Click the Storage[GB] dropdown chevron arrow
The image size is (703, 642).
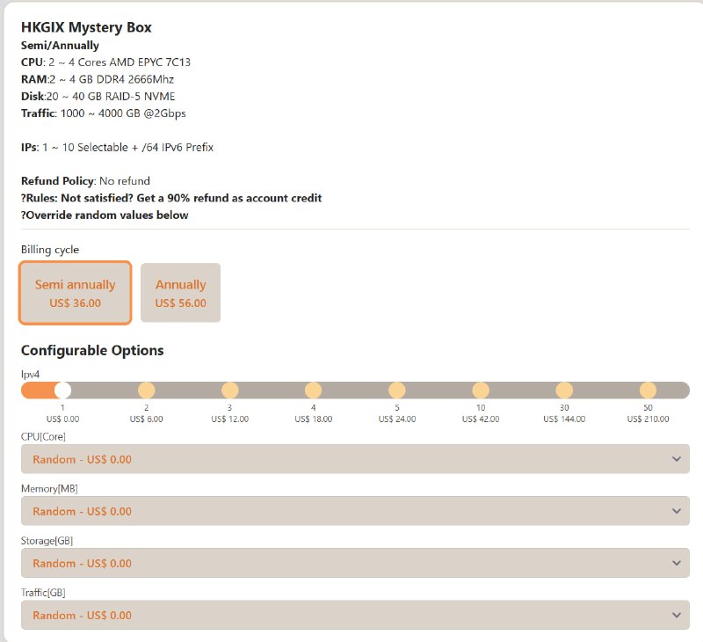pyautogui.click(x=676, y=563)
